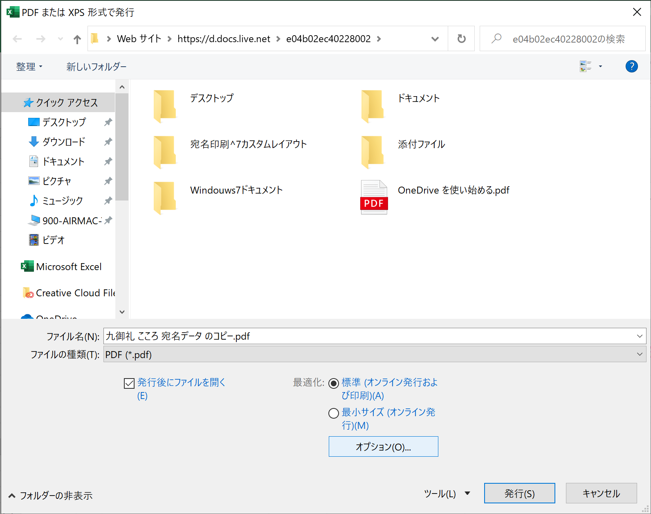The width and height of the screenshot is (651, 514).
Task: Toggle the 発行後にファイルを開く checkbox
Action: (129, 383)
